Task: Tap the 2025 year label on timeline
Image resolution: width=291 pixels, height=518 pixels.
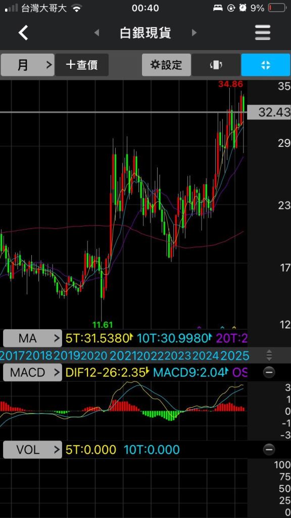Action: [x=235, y=356]
